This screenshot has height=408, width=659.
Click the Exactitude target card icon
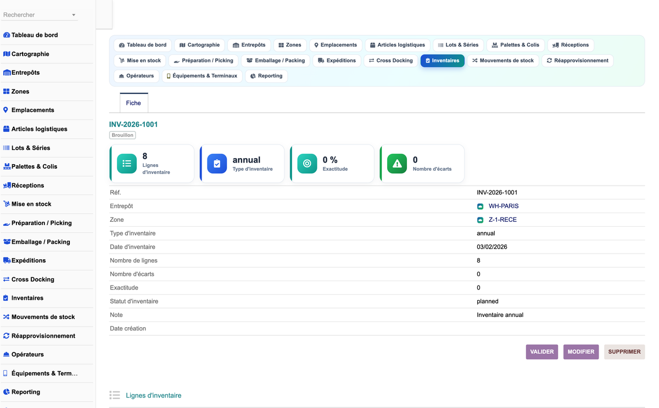click(x=307, y=164)
